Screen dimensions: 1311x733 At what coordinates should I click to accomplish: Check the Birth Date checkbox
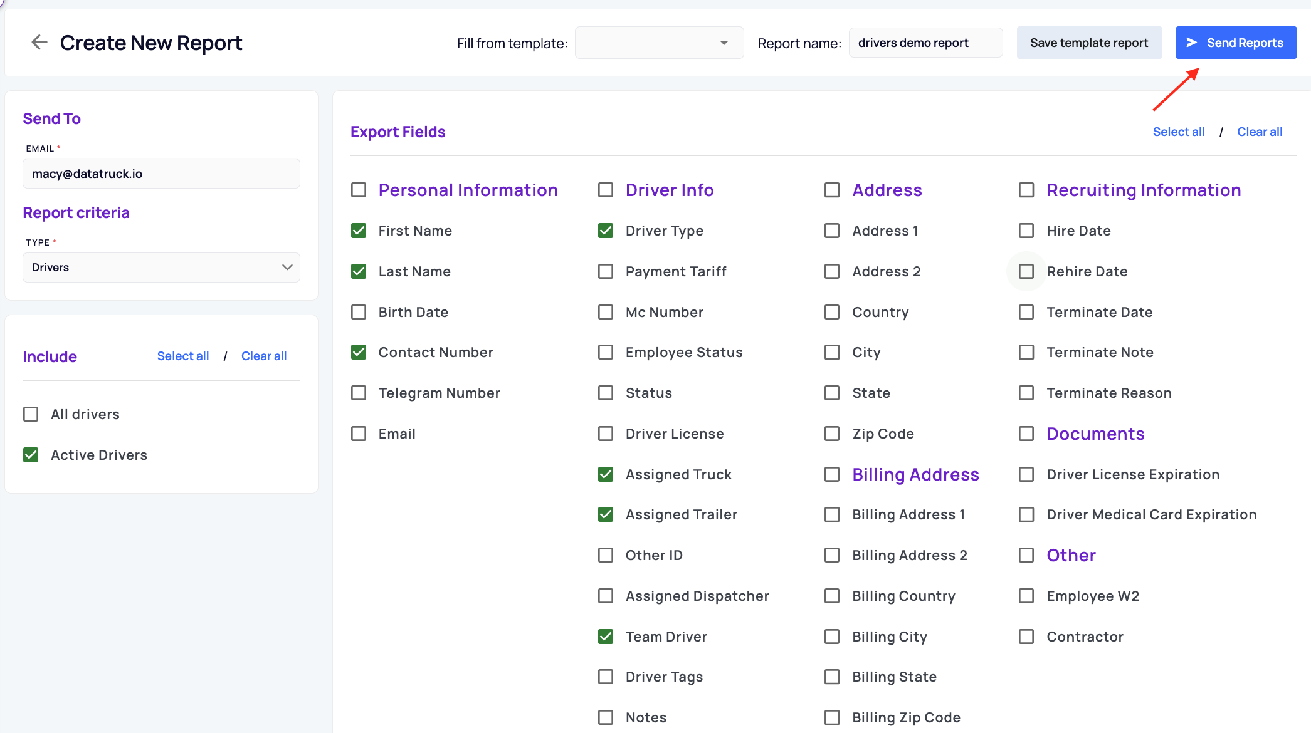359,312
